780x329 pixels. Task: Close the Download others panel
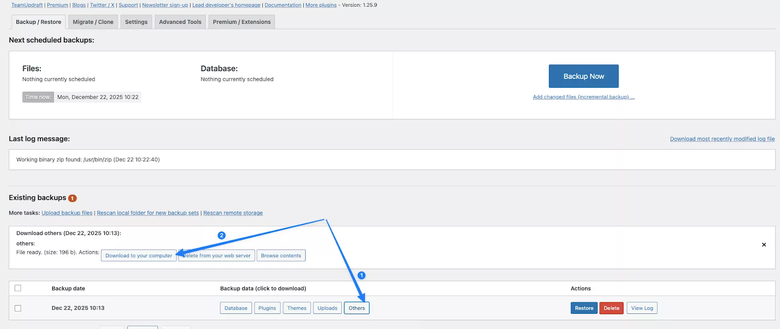pos(763,245)
